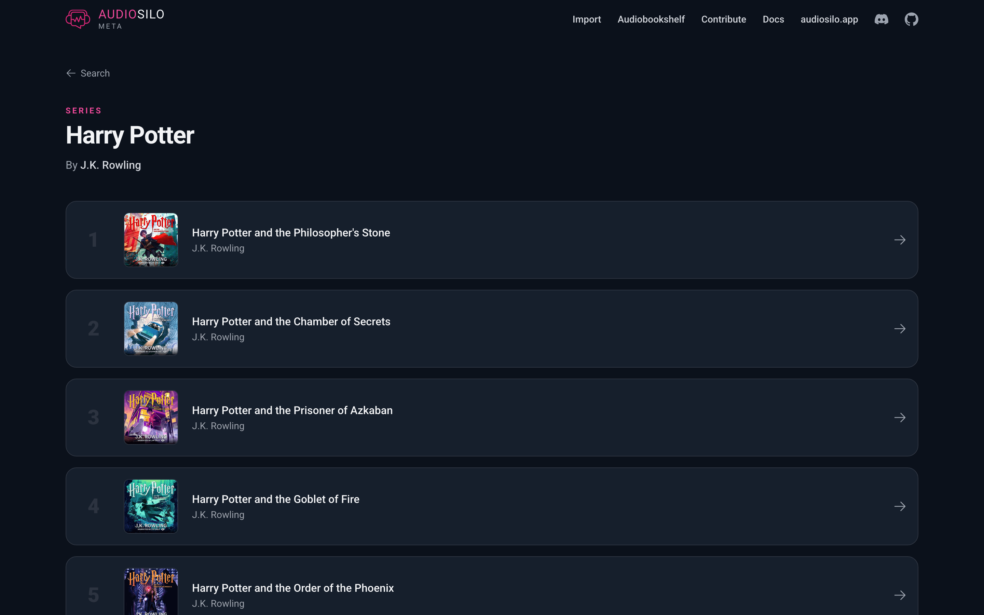Click the J.K. Rowling author link under title
Screen dimensions: 984x615
pos(111,165)
